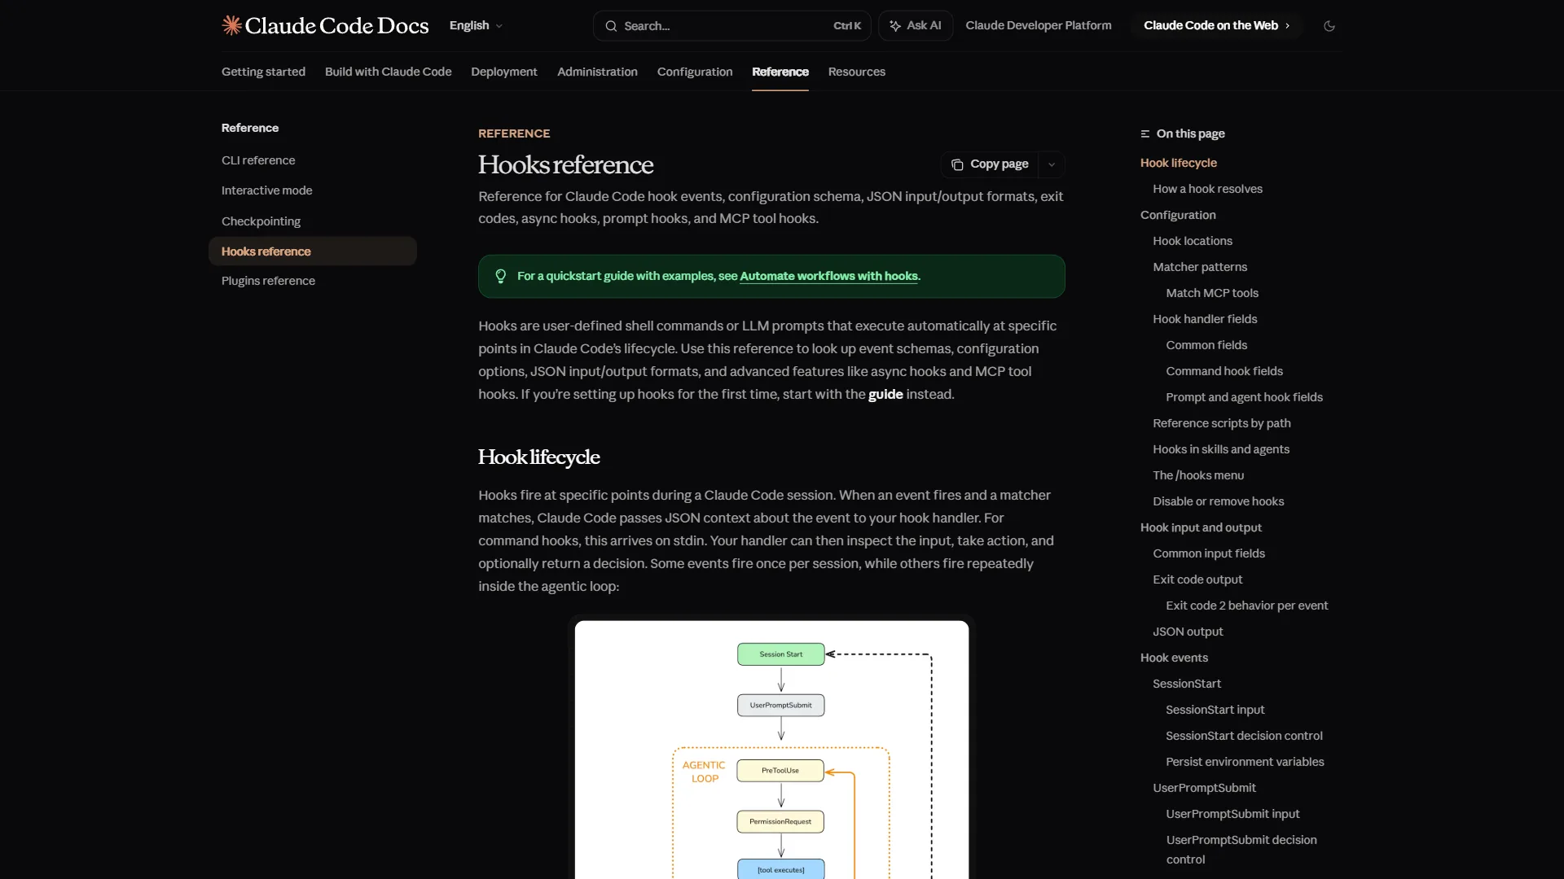
Task: Open the English language dropdown
Action: (476, 25)
